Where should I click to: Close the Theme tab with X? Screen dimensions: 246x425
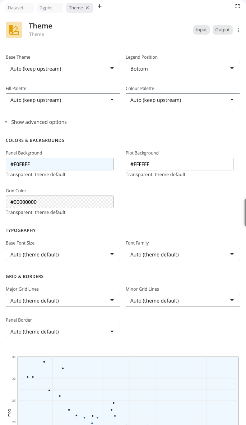click(87, 8)
